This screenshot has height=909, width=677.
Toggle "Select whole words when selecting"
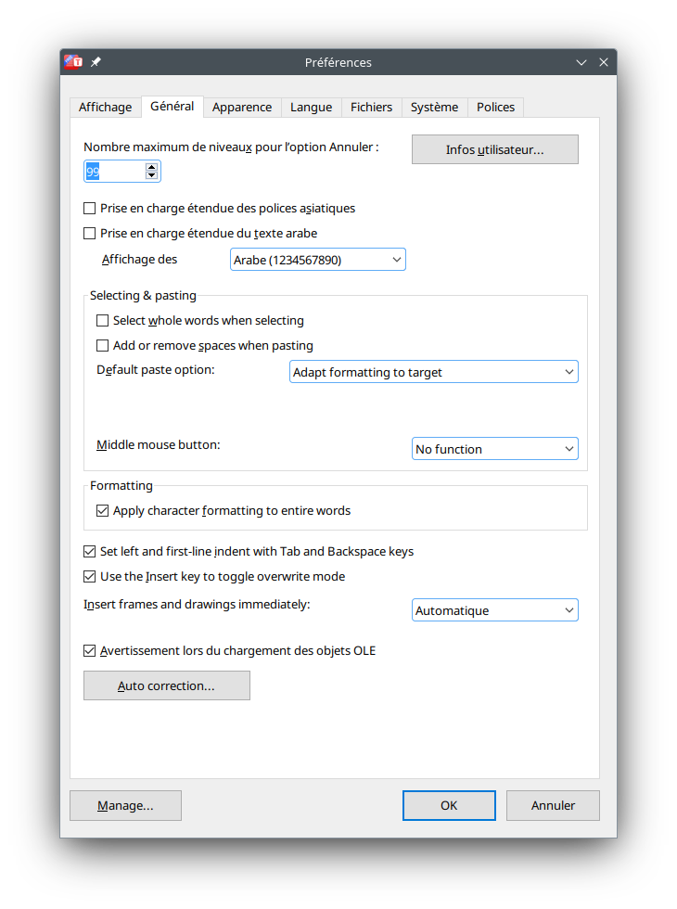103,321
